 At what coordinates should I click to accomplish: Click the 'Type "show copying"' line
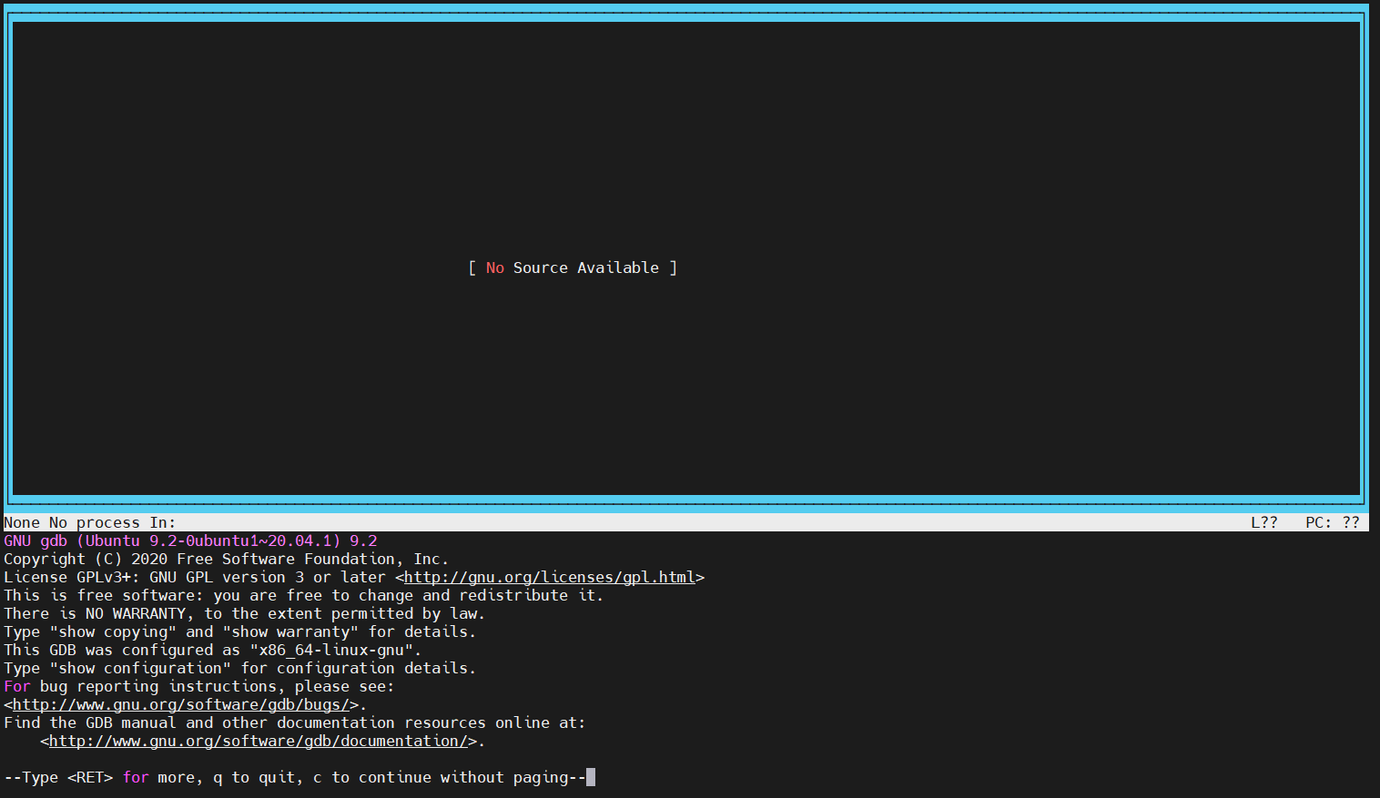click(239, 631)
